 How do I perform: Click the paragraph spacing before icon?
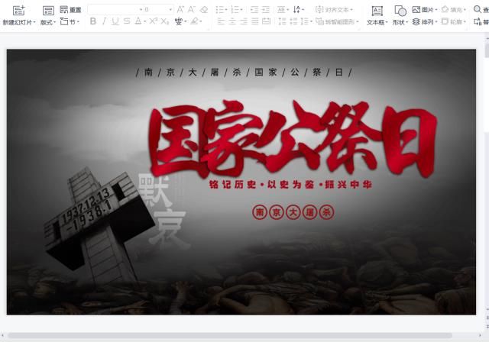point(282,21)
